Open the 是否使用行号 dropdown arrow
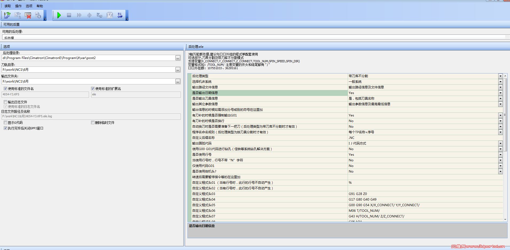The image size is (510, 250). pyautogui.click(x=500, y=155)
